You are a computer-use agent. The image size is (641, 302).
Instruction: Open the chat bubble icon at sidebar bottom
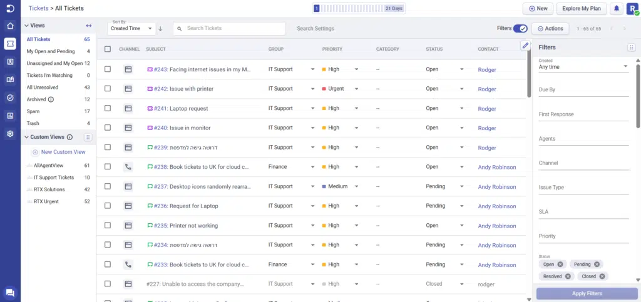click(10, 292)
